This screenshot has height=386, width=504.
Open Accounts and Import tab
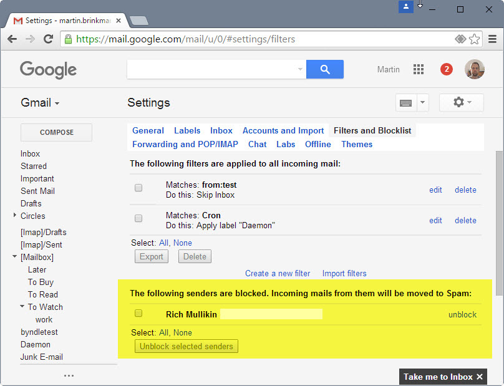(283, 130)
